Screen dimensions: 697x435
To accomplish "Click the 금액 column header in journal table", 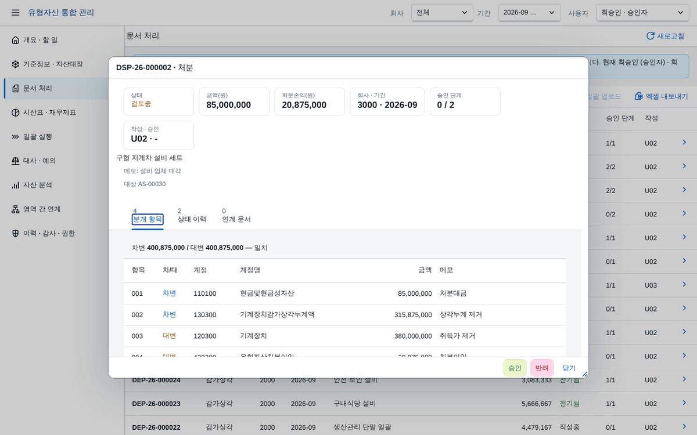I will tap(425, 270).
